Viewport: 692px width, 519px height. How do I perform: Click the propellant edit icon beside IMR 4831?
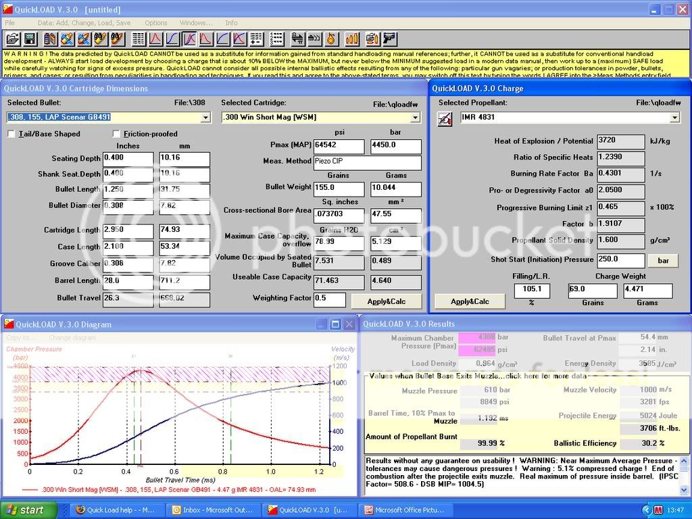click(445, 118)
